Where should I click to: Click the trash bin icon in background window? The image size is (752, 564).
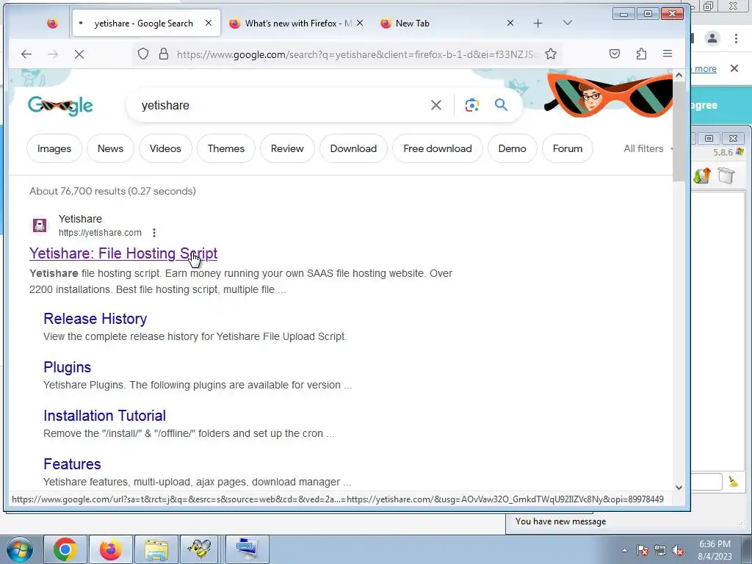(x=726, y=176)
